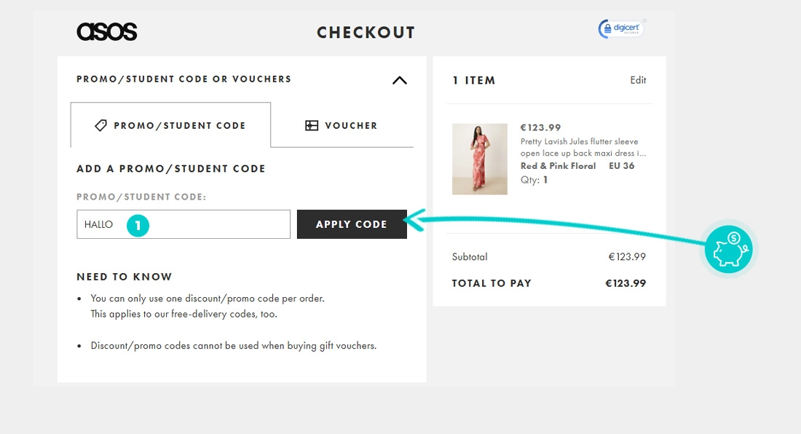Click the Qty: 1 text
This screenshot has height=434, width=801.
(532, 180)
